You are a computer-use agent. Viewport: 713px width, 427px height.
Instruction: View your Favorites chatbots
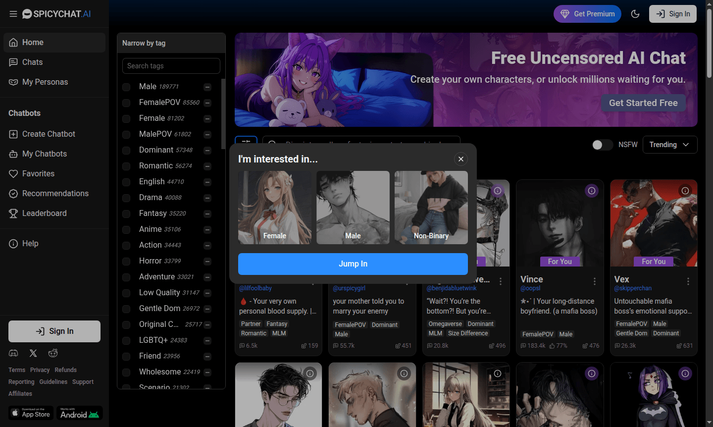(x=37, y=173)
